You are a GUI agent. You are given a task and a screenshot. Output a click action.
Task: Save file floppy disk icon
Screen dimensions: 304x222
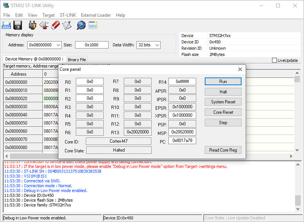pos(17,25)
